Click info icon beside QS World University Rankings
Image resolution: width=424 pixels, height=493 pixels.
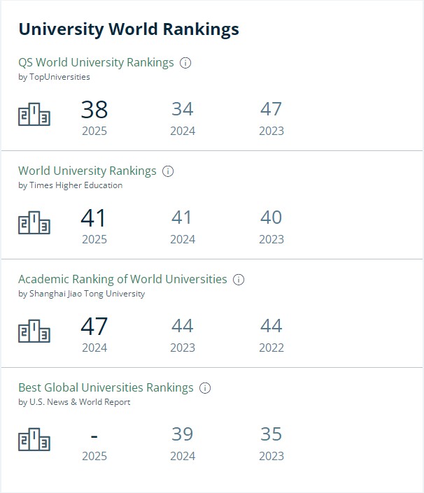point(185,63)
